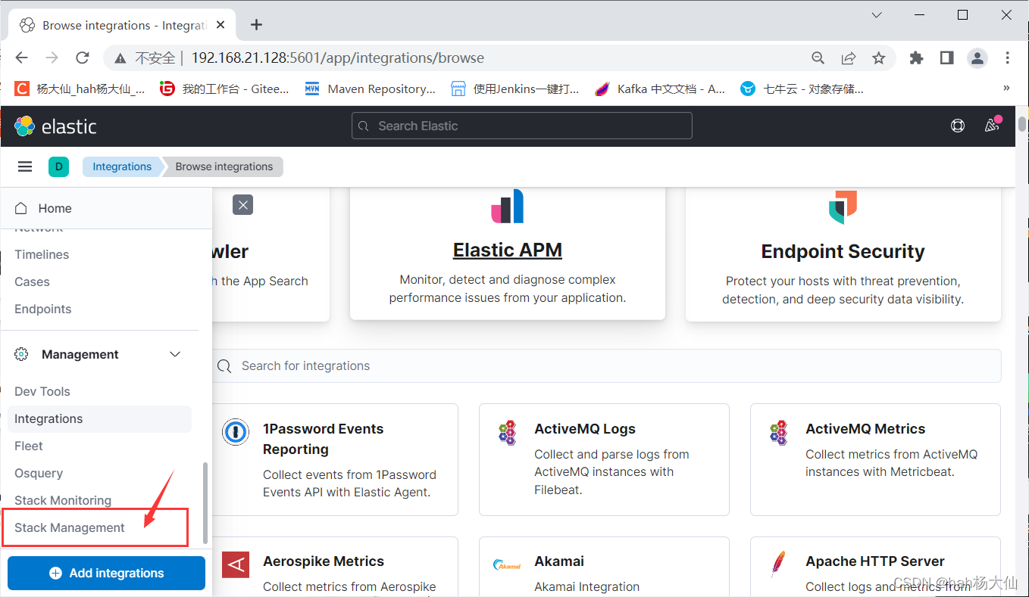1029x597 pixels.
Task: Click the ActiveMQ Metrics icon
Action: [779, 432]
